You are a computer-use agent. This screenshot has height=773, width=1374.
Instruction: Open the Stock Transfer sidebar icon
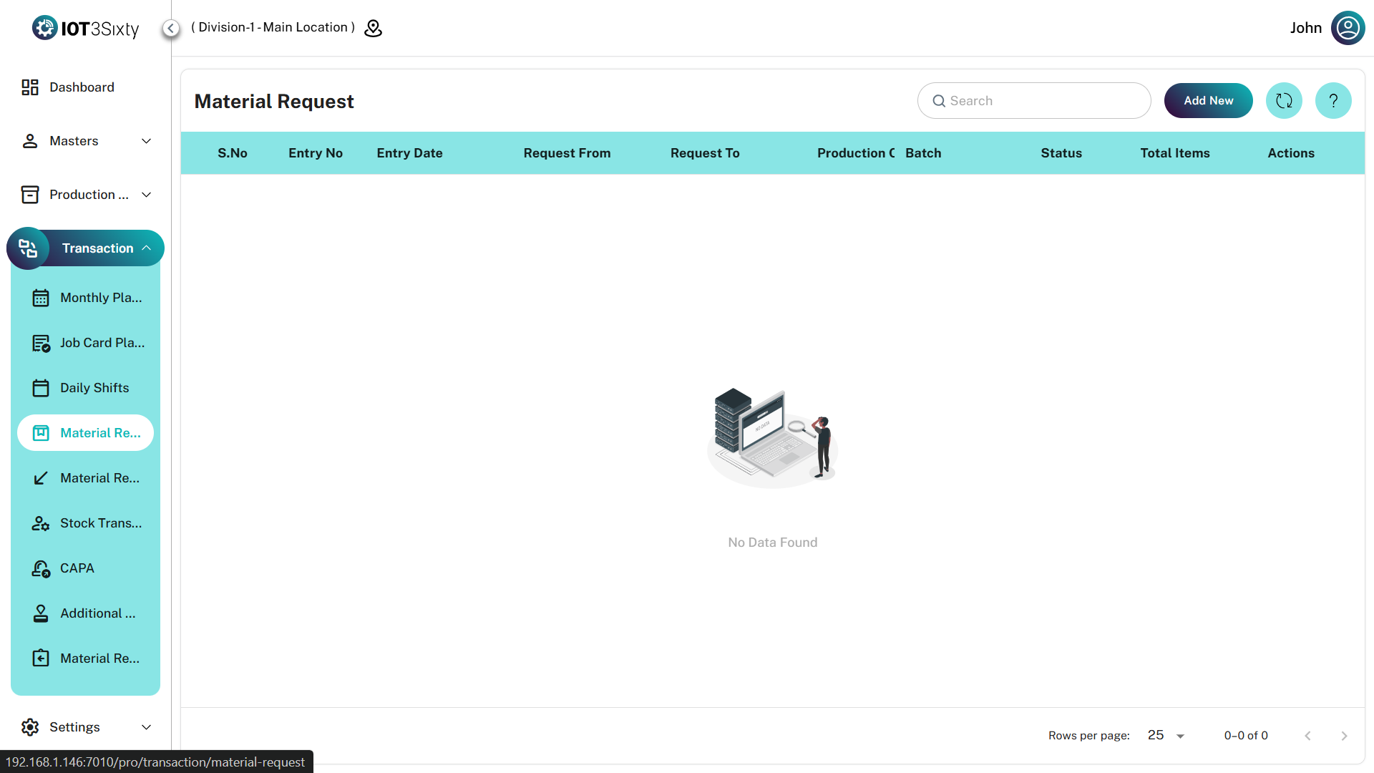point(41,523)
